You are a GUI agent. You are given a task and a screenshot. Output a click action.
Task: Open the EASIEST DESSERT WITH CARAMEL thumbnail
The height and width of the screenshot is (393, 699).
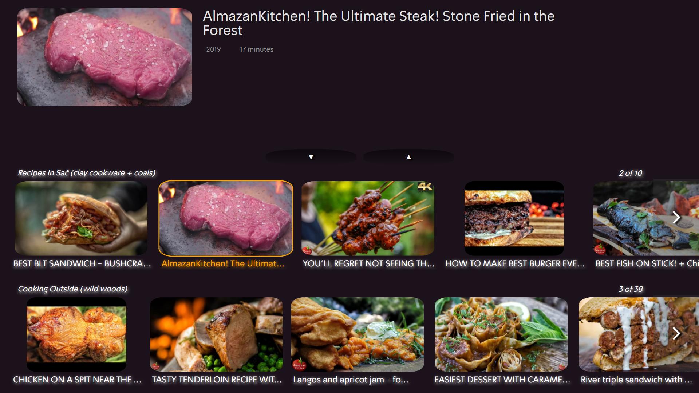[x=501, y=334]
